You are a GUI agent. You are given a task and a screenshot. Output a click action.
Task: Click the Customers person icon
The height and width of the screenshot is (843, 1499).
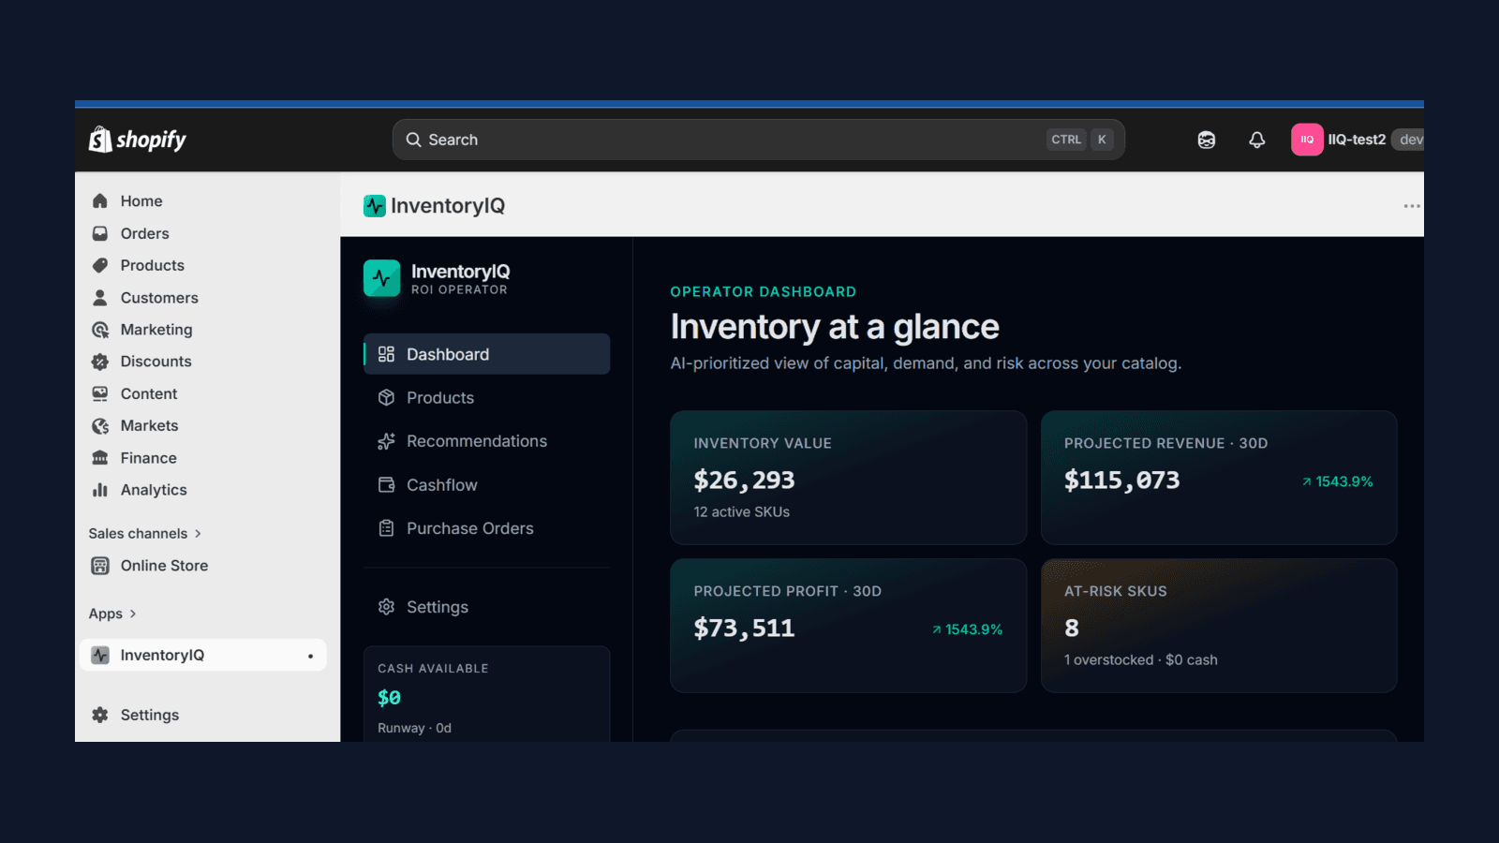100,298
